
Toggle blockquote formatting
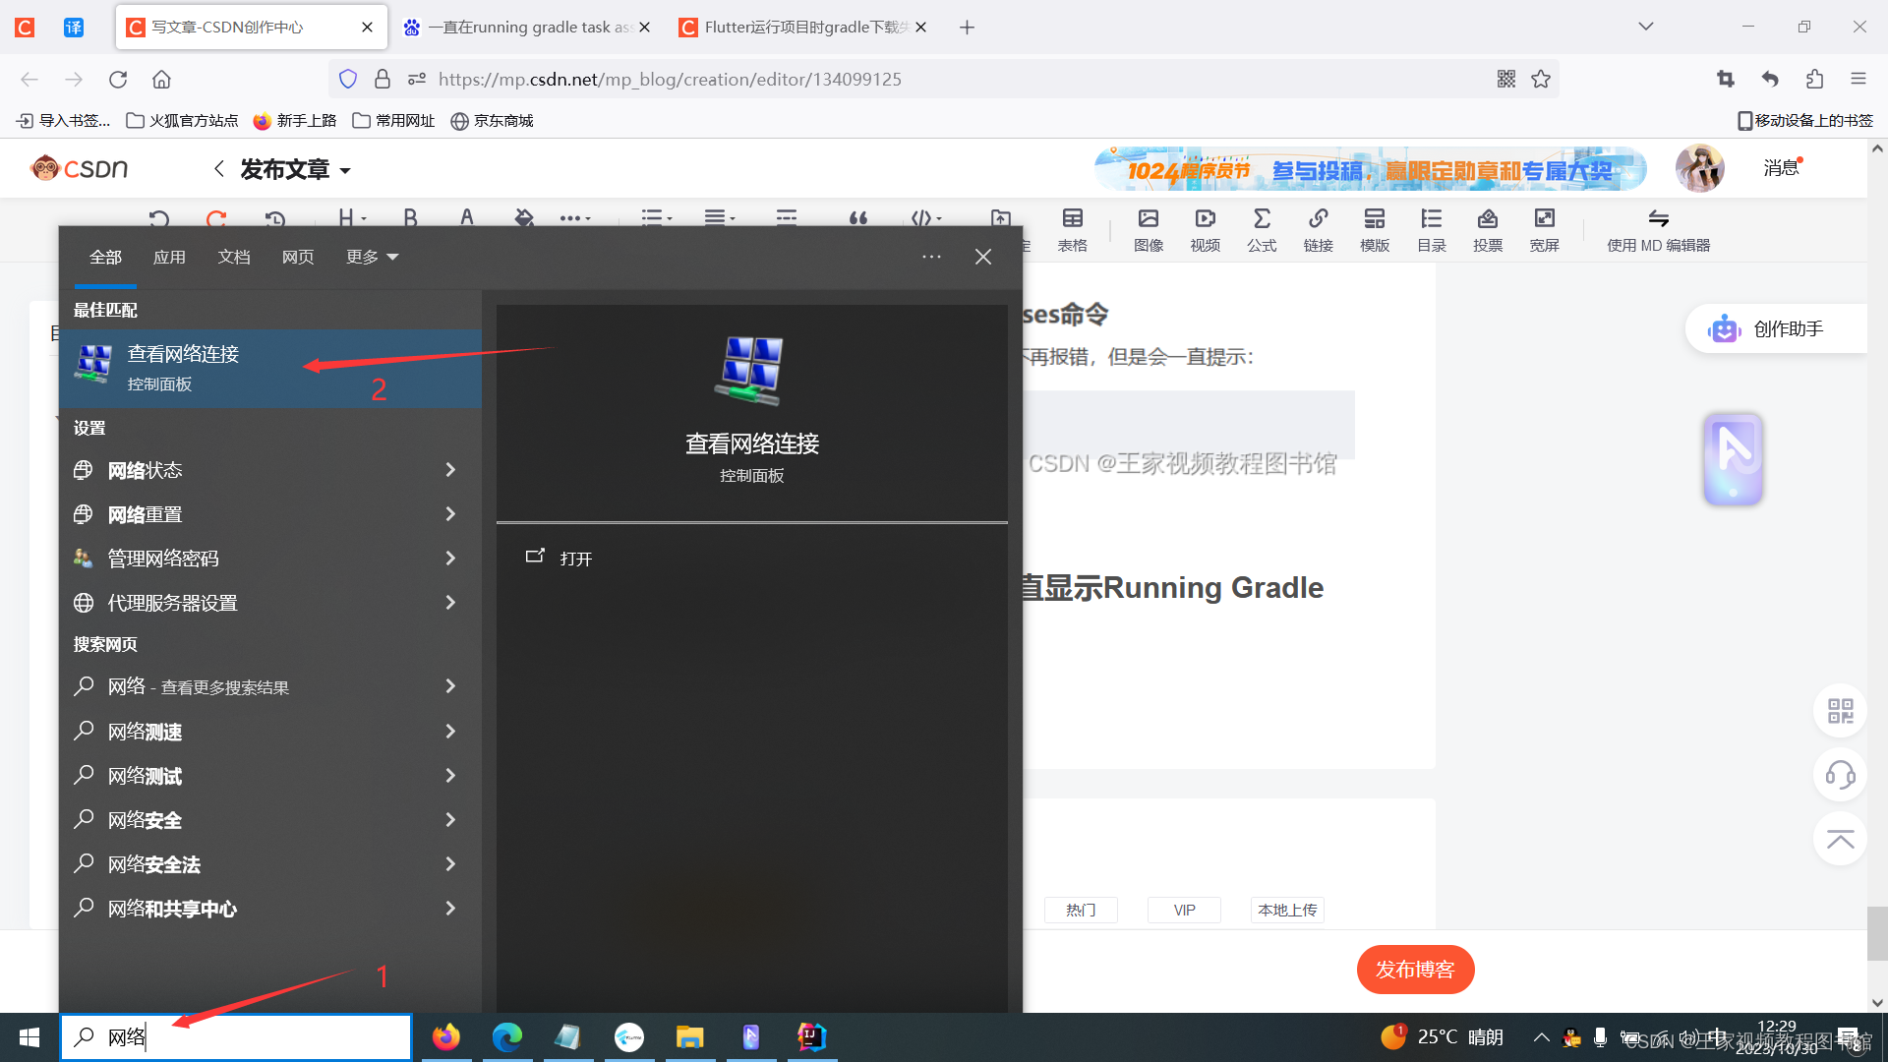tap(858, 218)
